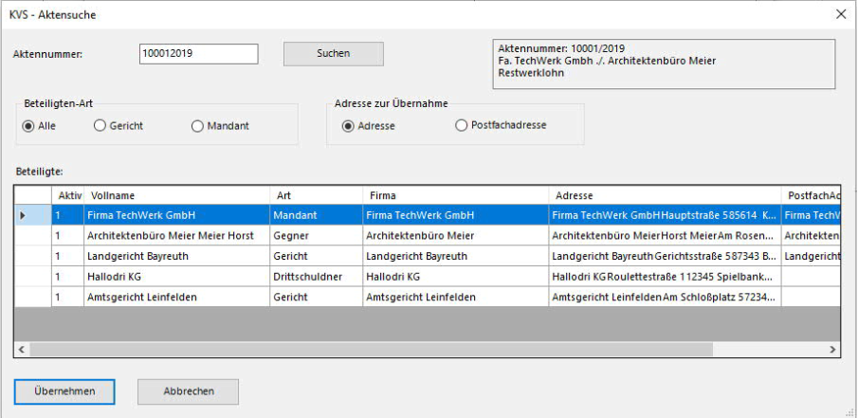Focus the Aktennummer input field
Screen dimensions: 858x418
[x=198, y=54]
